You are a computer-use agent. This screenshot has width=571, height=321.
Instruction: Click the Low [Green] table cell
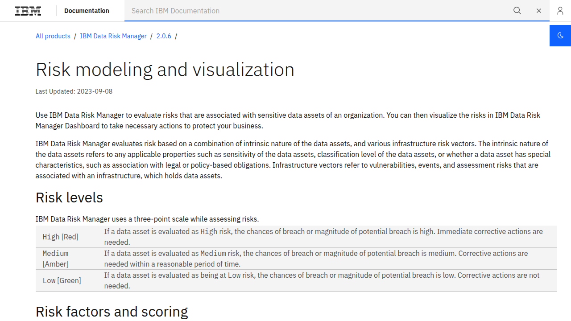(x=66, y=280)
